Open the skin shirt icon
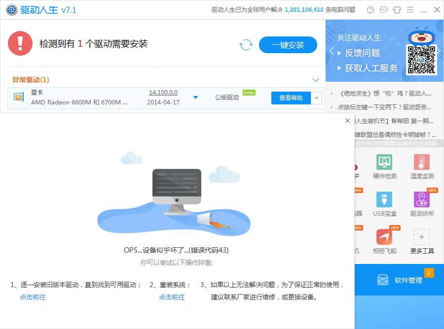Screen dimensions: 444x329 397,10
